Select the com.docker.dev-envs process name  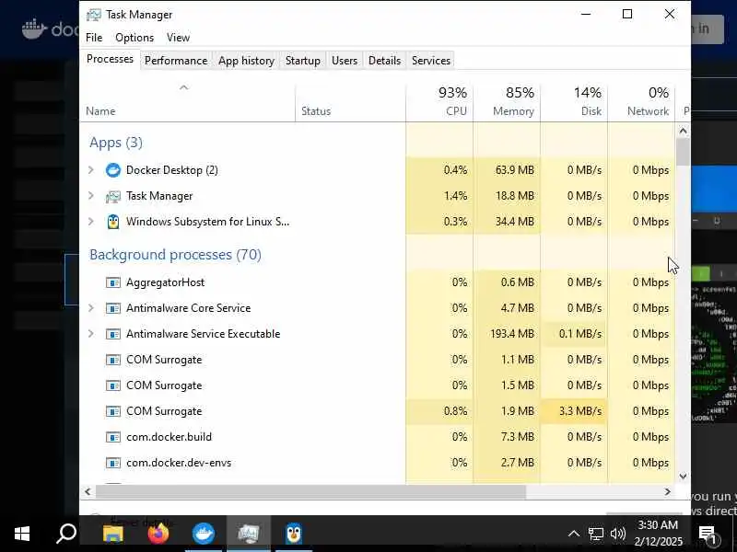(179, 463)
